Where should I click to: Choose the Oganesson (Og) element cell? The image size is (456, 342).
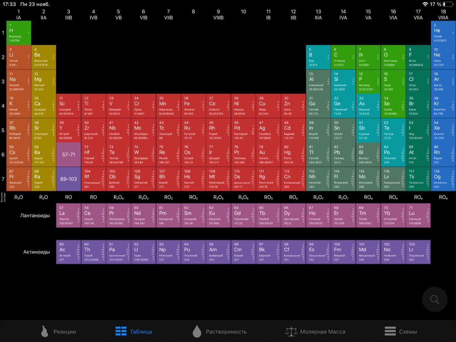tap(443, 179)
